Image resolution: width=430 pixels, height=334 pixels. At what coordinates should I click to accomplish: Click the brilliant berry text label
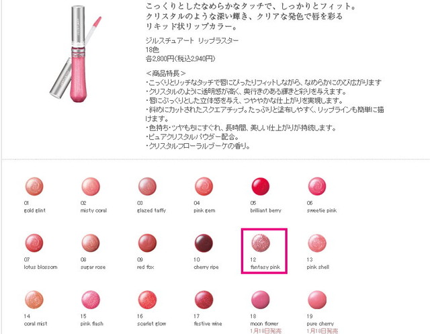click(x=266, y=210)
